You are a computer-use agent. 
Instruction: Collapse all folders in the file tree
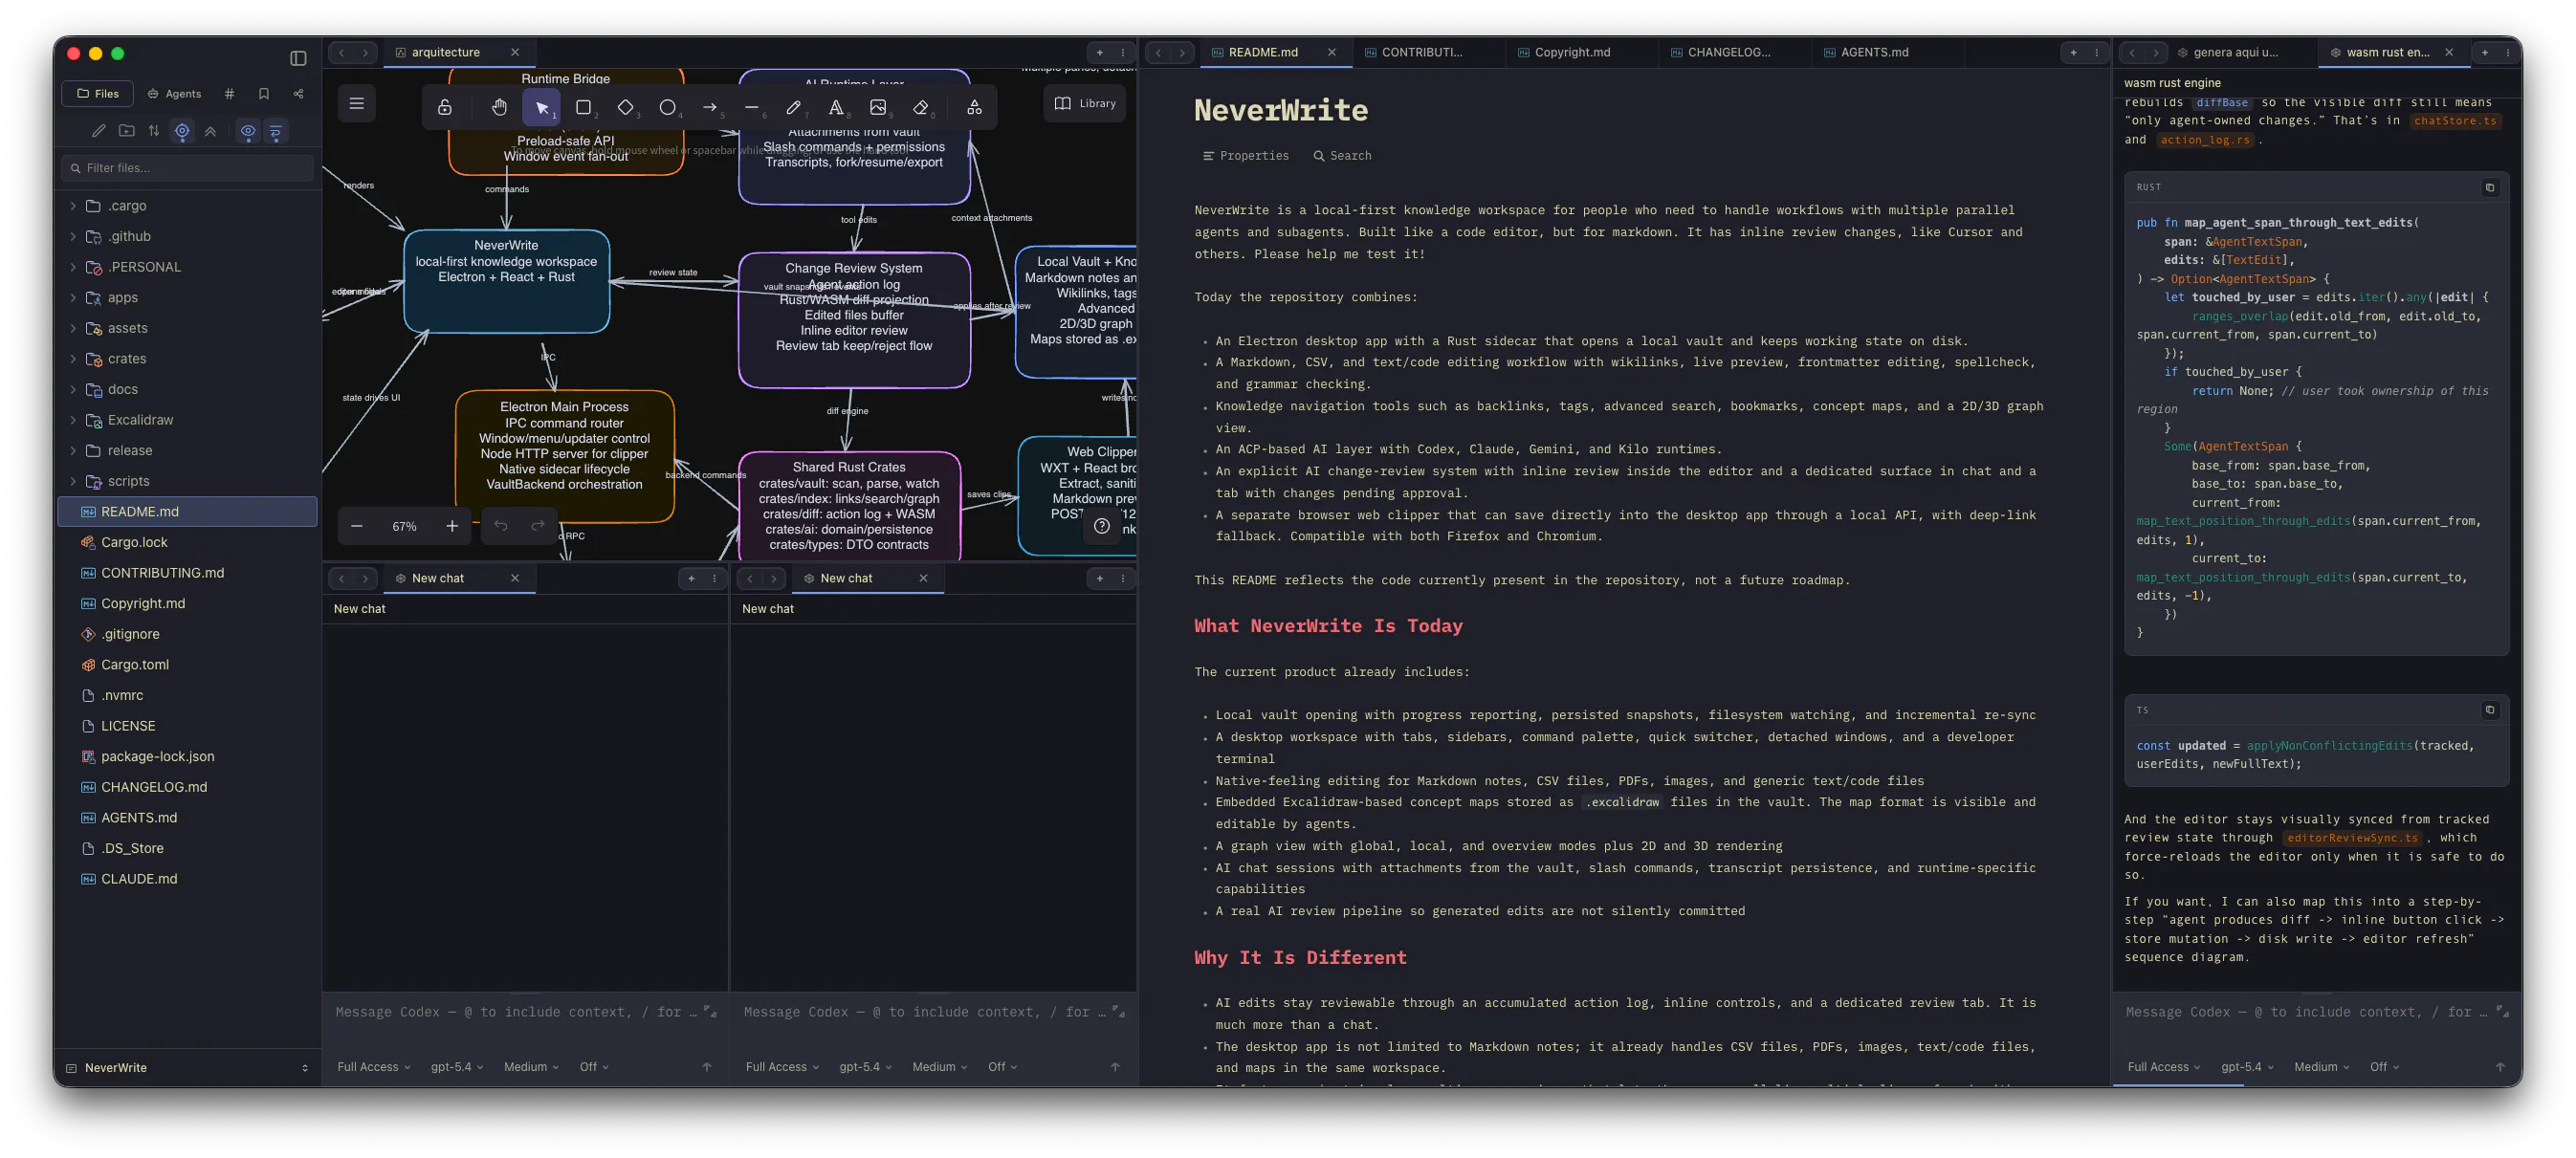(210, 131)
